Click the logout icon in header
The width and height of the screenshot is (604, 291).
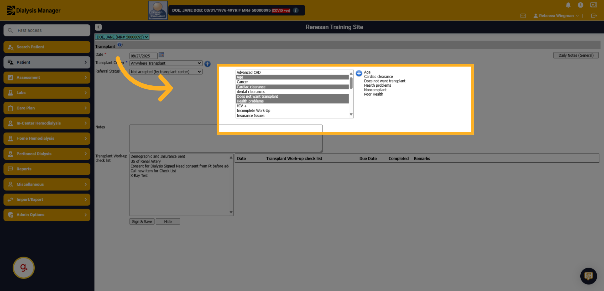[x=594, y=16]
